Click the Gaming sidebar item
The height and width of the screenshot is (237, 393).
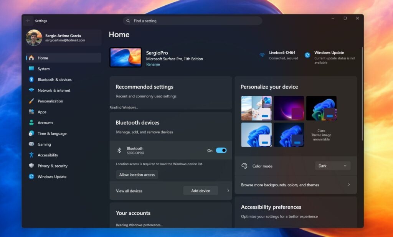pos(63,144)
